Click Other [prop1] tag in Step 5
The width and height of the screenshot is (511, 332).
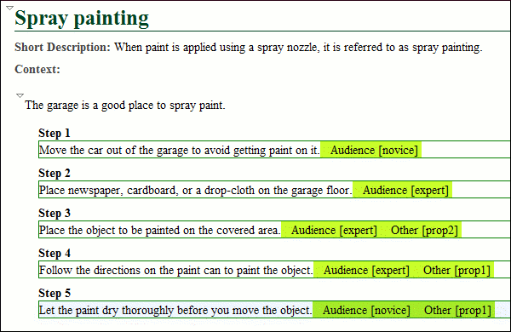tap(457, 311)
